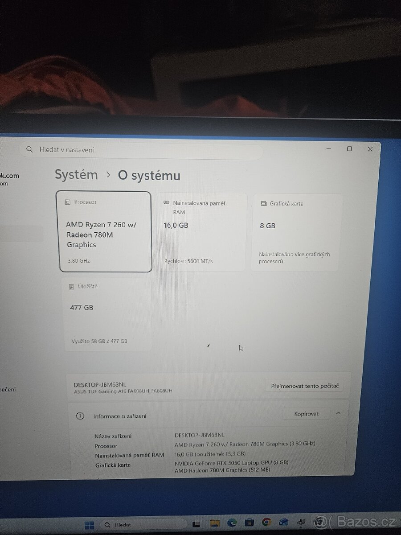The image size is (401, 535).
Task: Click the Úložiště drive icon
Action: point(72,287)
